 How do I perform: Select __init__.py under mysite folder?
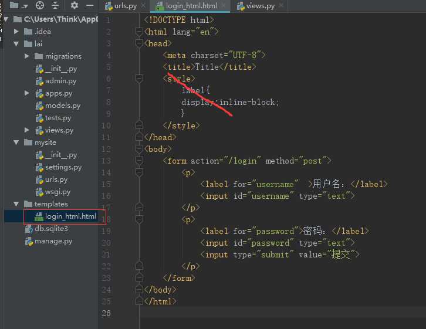[x=56, y=155]
